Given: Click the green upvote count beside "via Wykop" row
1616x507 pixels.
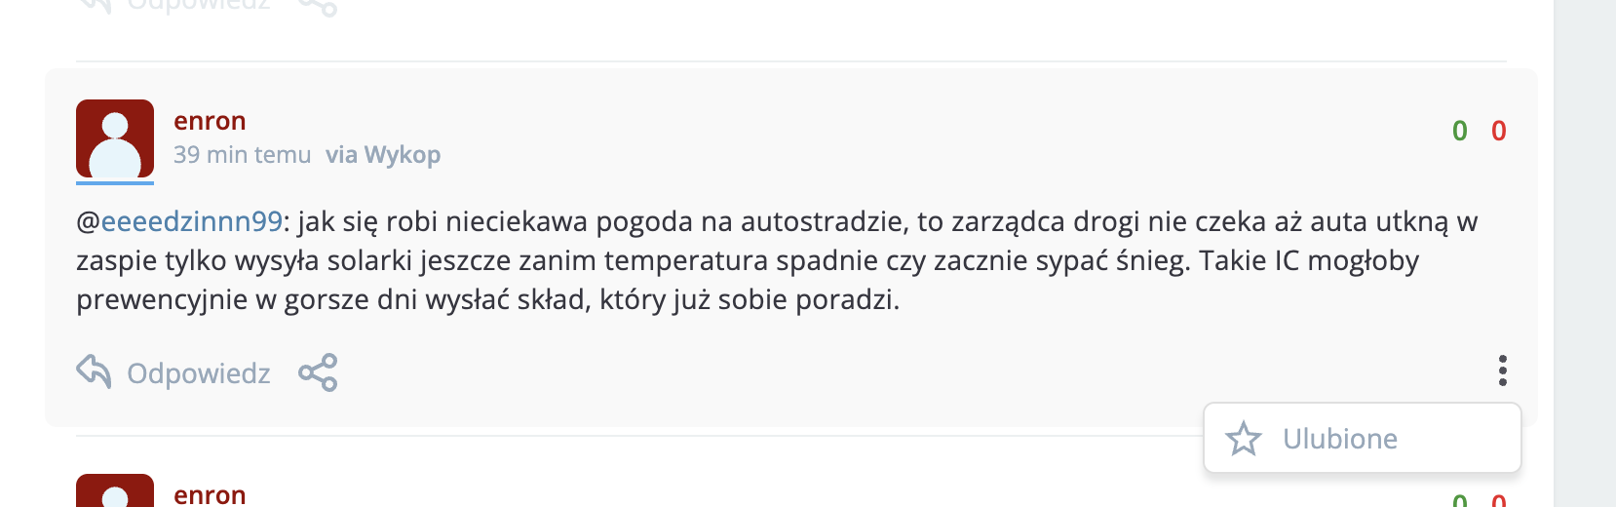Looking at the screenshot, I should 1459,131.
